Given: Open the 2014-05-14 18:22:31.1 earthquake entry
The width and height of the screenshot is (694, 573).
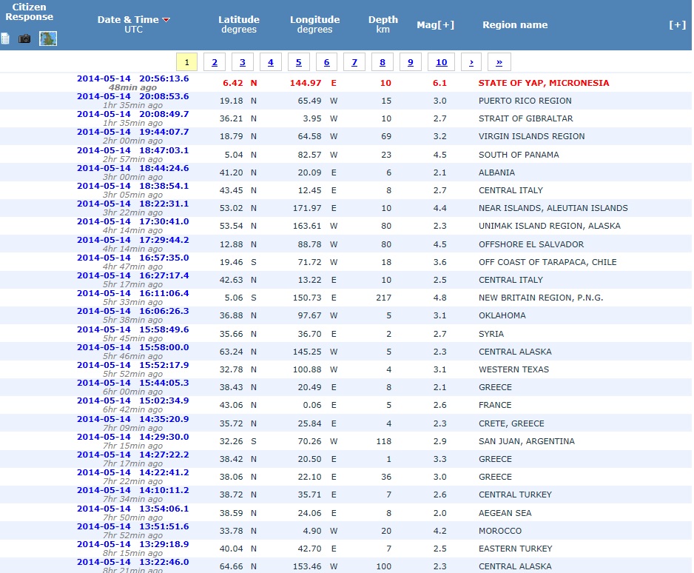Looking at the screenshot, I should 132,204.
